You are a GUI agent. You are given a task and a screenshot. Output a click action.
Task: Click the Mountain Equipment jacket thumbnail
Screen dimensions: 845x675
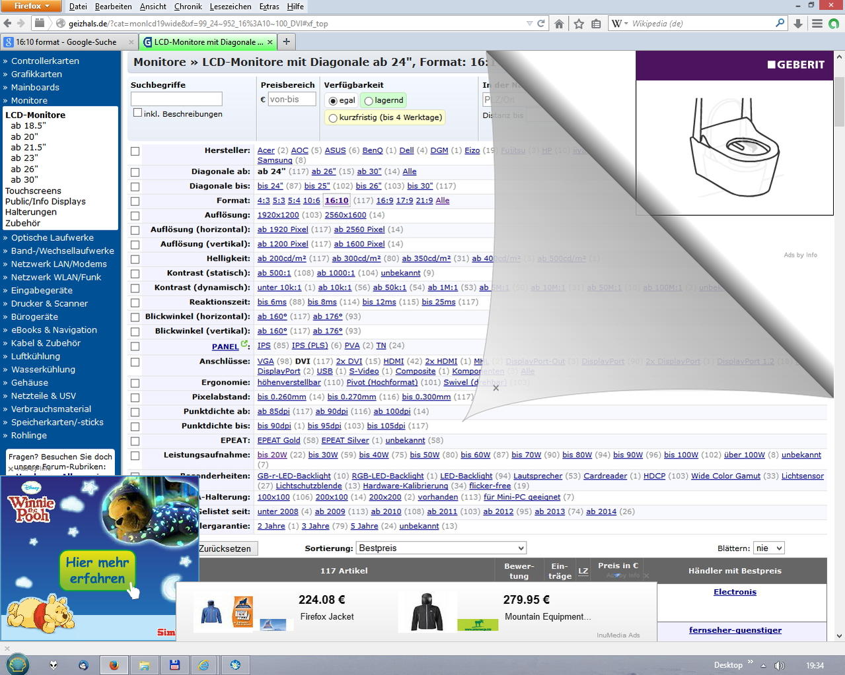coord(427,612)
